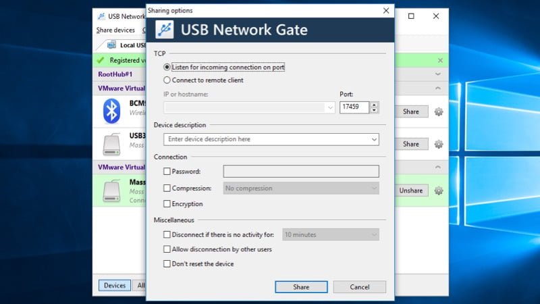The width and height of the screenshot is (540, 304).
Task: Enable the Compression checkbox
Action: coord(167,188)
